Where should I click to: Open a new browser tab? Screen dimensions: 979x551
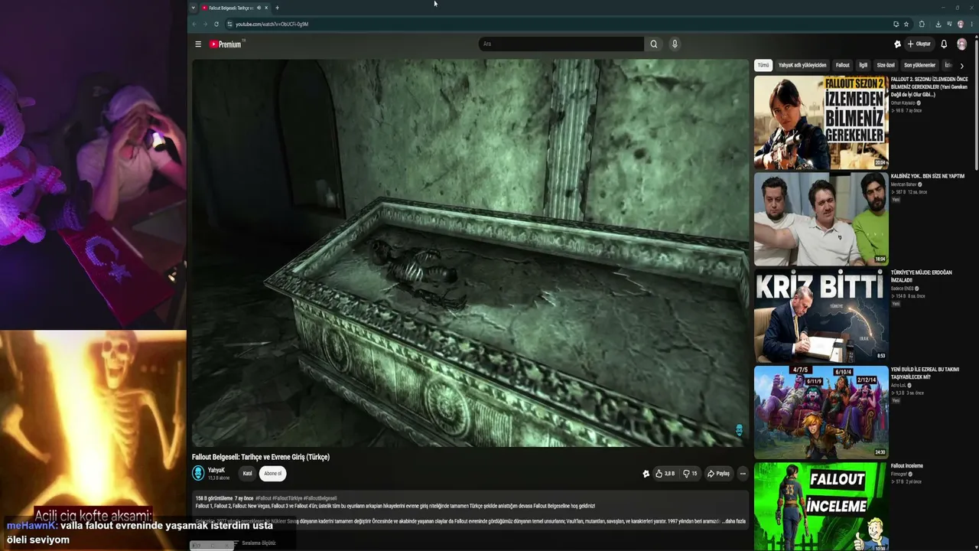(277, 8)
